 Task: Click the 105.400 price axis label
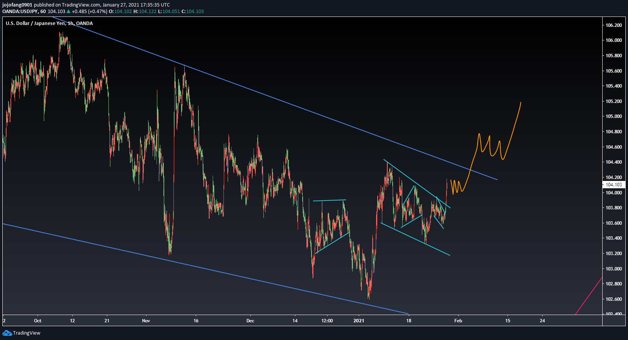pos(614,86)
